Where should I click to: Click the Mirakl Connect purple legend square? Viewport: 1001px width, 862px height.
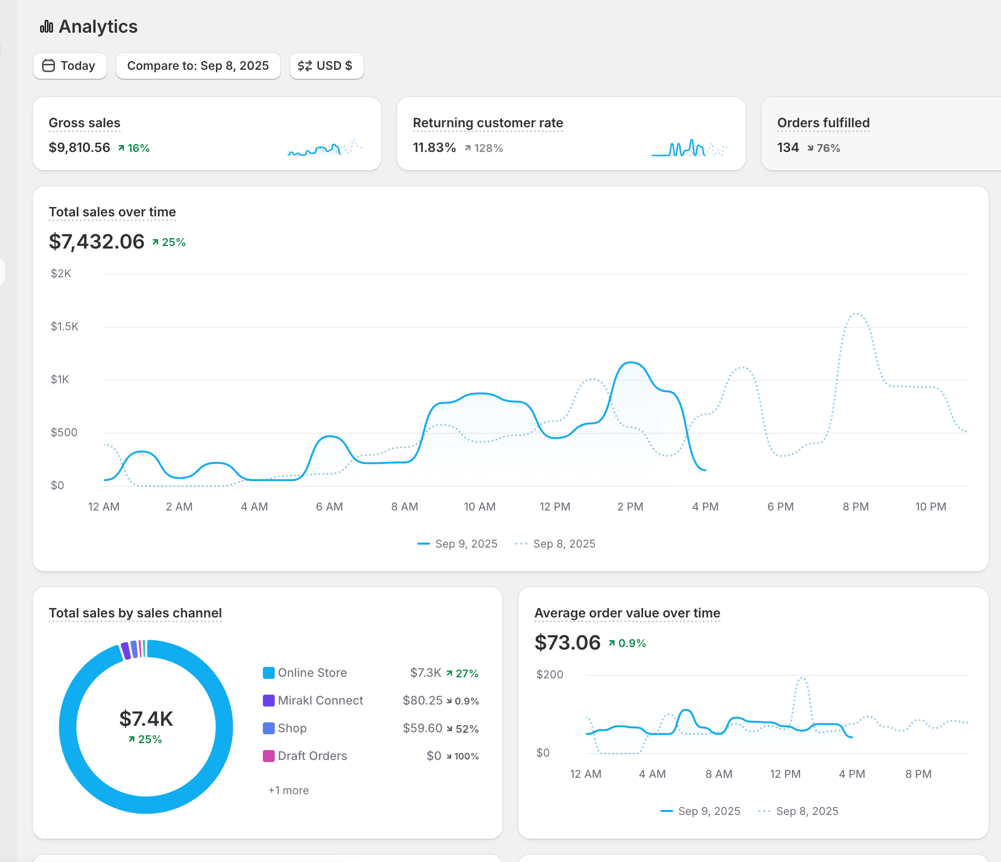268,701
